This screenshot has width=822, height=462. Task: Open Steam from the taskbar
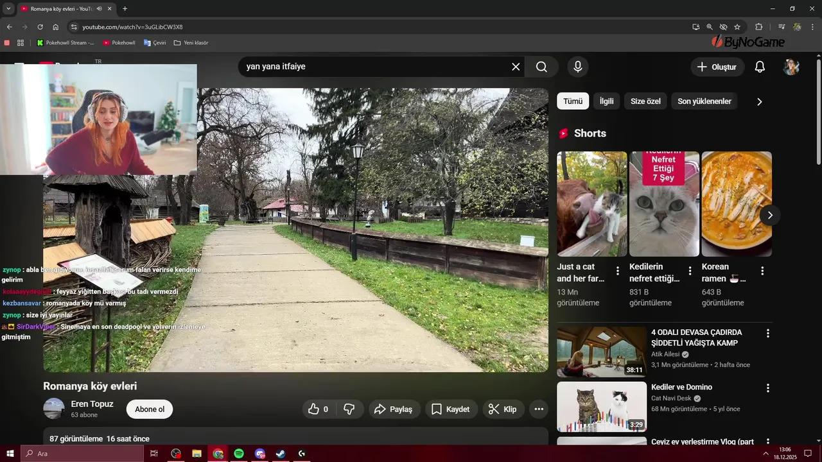(x=281, y=454)
